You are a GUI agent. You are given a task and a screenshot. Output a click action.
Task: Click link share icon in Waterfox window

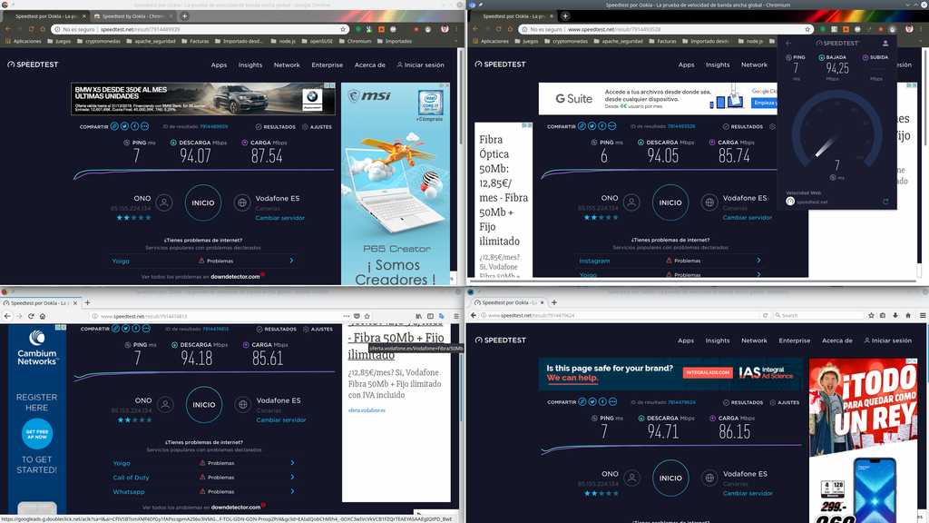coord(582,402)
